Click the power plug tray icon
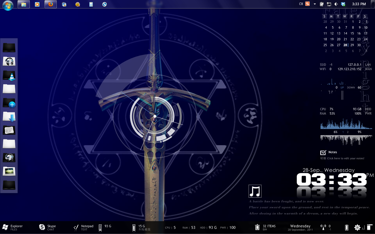Screen dimensions: 375x234 click(322, 4)
